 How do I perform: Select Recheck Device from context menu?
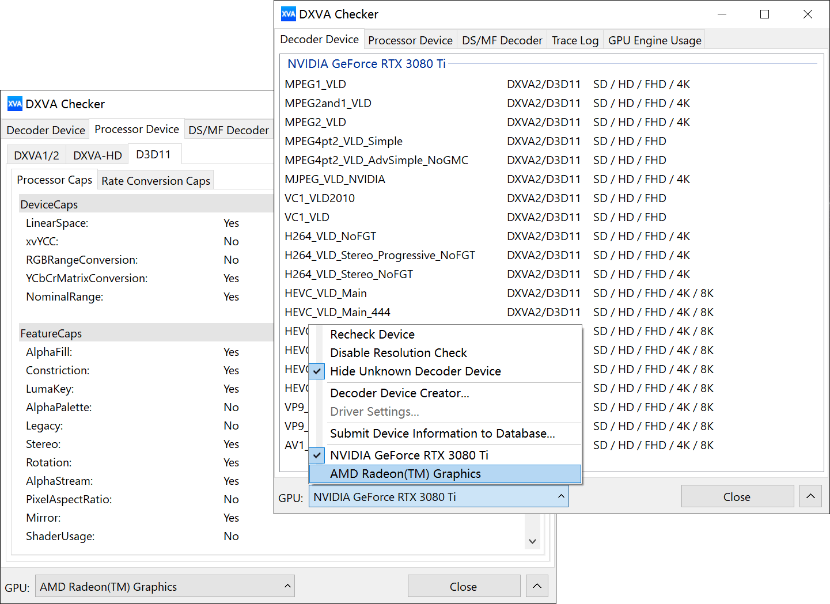[x=372, y=335]
